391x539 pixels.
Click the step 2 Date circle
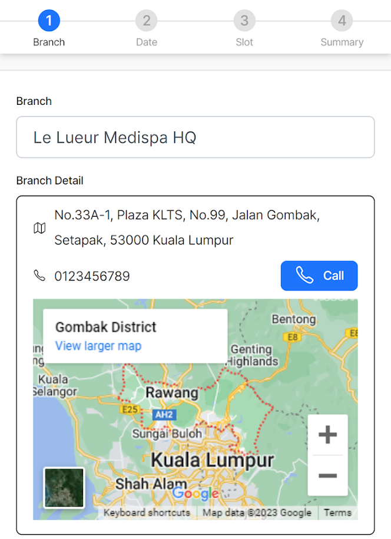click(x=146, y=21)
